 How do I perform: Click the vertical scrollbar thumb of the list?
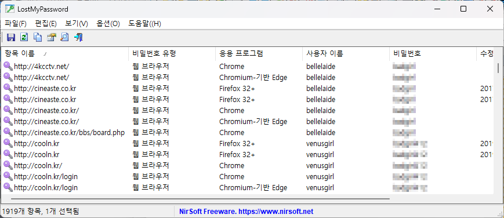point(498,68)
